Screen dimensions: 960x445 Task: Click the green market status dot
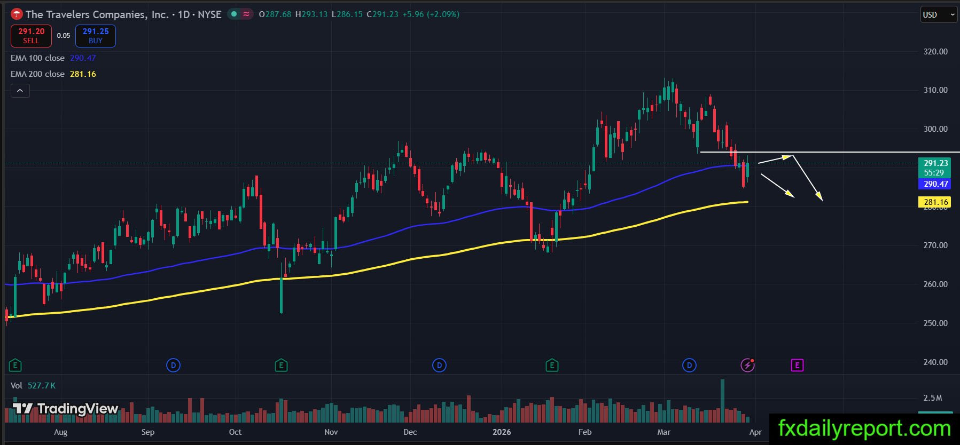coord(234,14)
